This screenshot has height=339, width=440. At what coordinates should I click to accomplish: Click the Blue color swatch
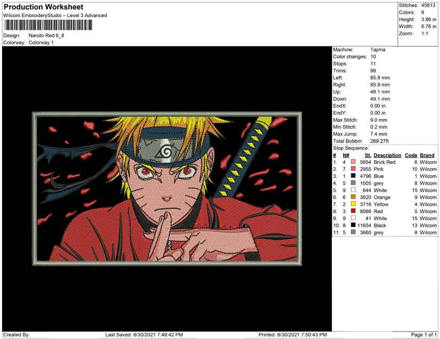353,176
